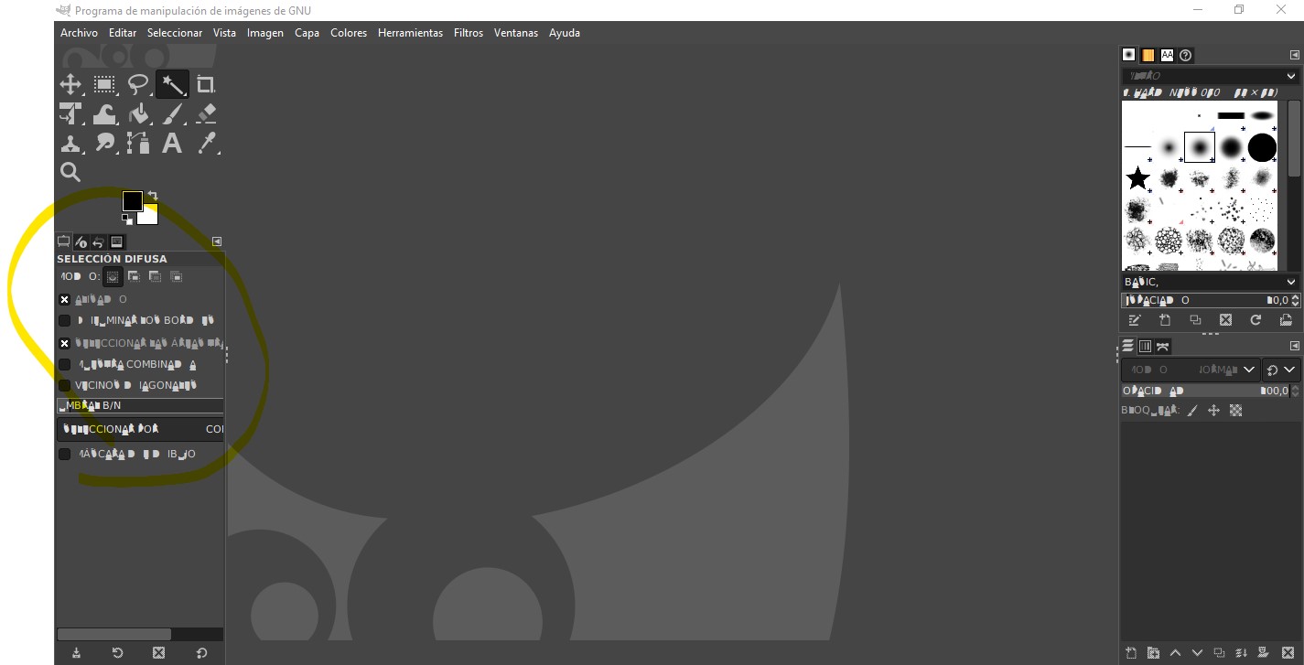
Task: Choose Intersect with current selection mode
Action: (176, 276)
